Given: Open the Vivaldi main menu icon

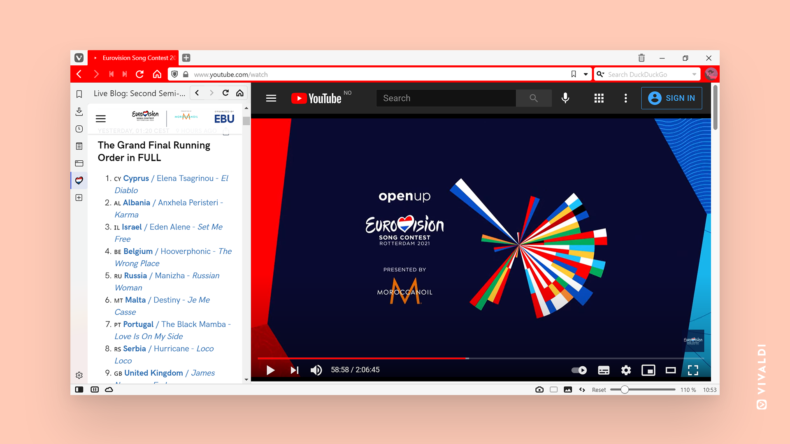Looking at the screenshot, I should pyautogui.click(x=79, y=58).
